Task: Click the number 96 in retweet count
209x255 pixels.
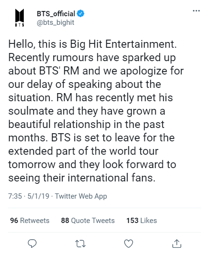Action: click(14, 221)
